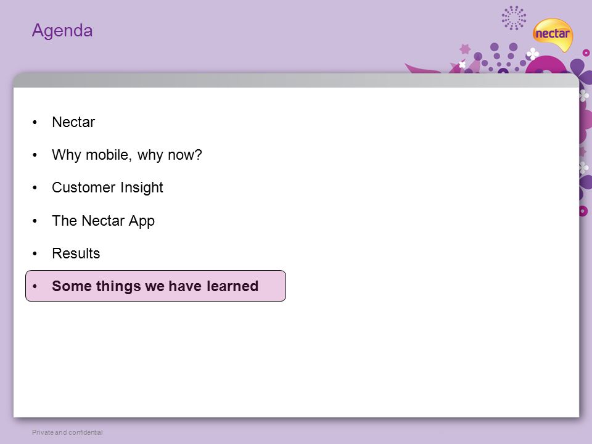Viewport: 592px width, 444px height.
Task: Click the Nectar logo badge
Action: [x=553, y=35]
